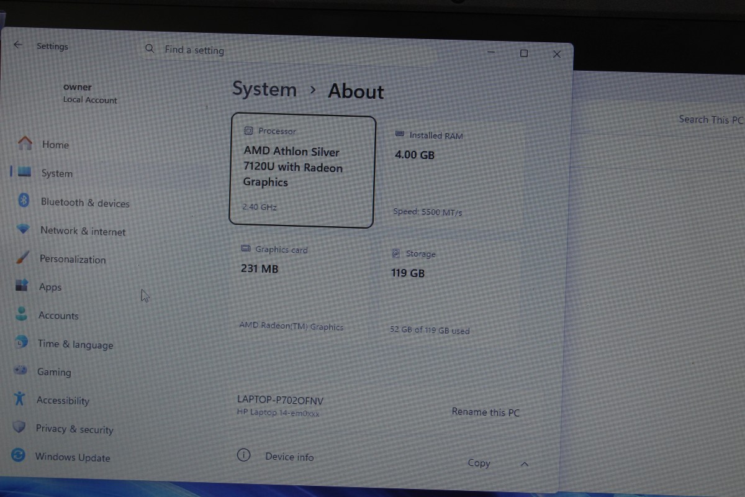Screen dimensions: 745x497
Task: Click Rename this PC button
Action: tap(485, 412)
